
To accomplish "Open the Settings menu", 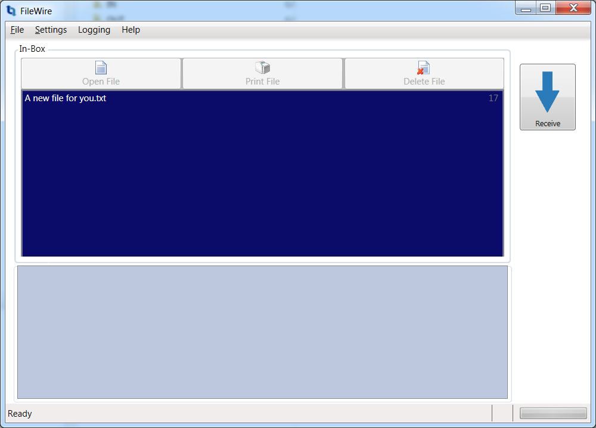I will point(51,30).
